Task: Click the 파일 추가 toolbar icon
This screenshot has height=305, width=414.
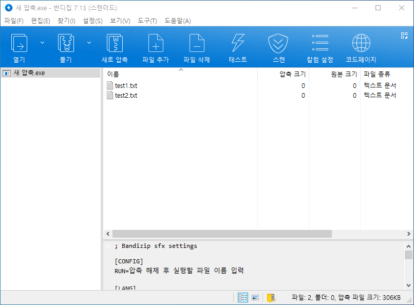Action: (x=156, y=43)
